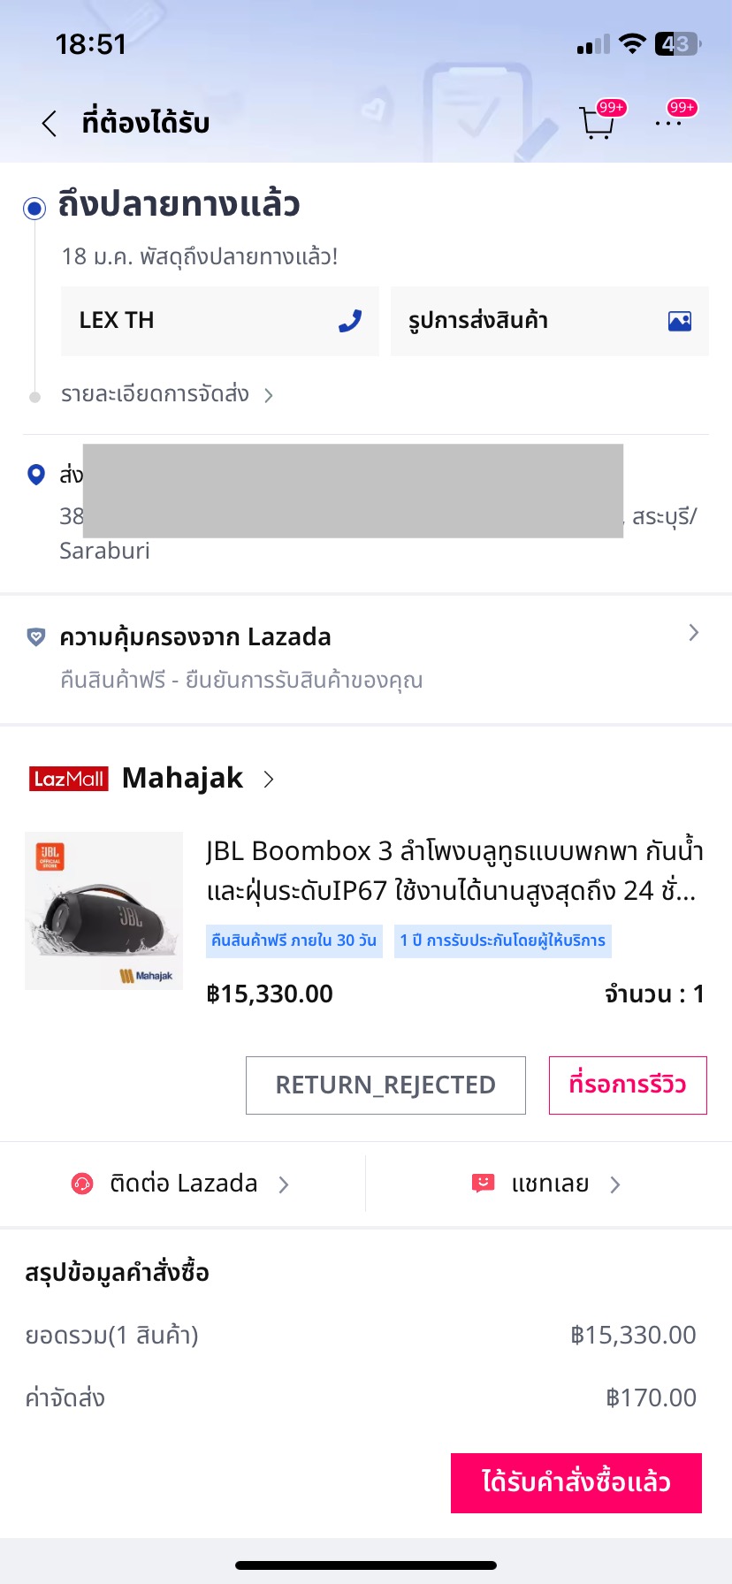Open the three-dot more menu

pos(668,124)
